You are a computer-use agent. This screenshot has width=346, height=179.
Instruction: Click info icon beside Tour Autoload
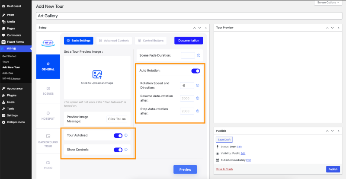pyautogui.click(x=126, y=135)
